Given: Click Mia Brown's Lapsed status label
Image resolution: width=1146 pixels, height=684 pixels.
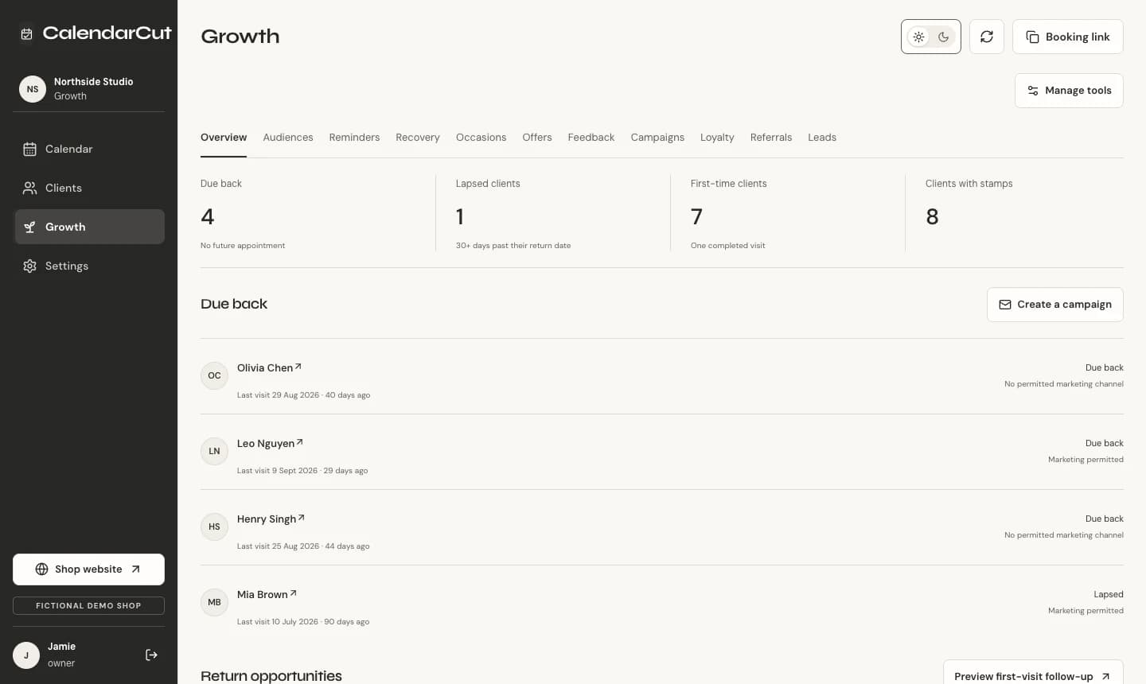Looking at the screenshot, I should [1109, 594].
